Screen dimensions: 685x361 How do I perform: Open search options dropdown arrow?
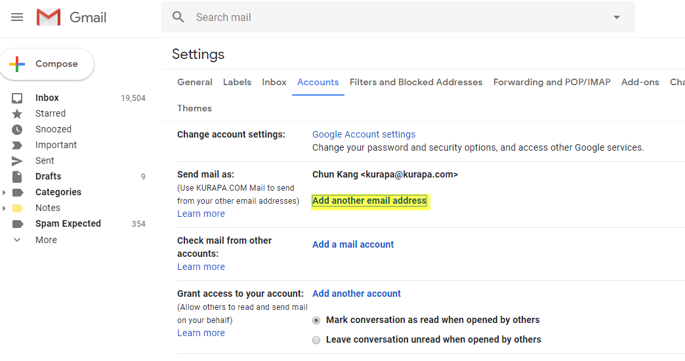616,17
